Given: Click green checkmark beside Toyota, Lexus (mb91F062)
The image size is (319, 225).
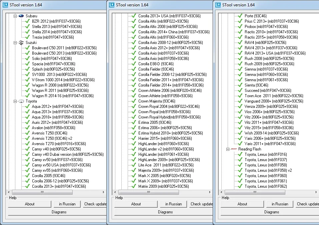Looking at the screenshot, I should pyautogui.click(x=240, y=186).
